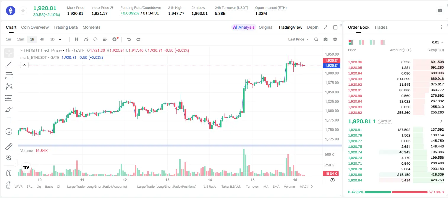Switch to the Trading Data tab
Image resolution: width=448 pixels, height=198 pixels.
pyautogui.click(x=66, y=27)
